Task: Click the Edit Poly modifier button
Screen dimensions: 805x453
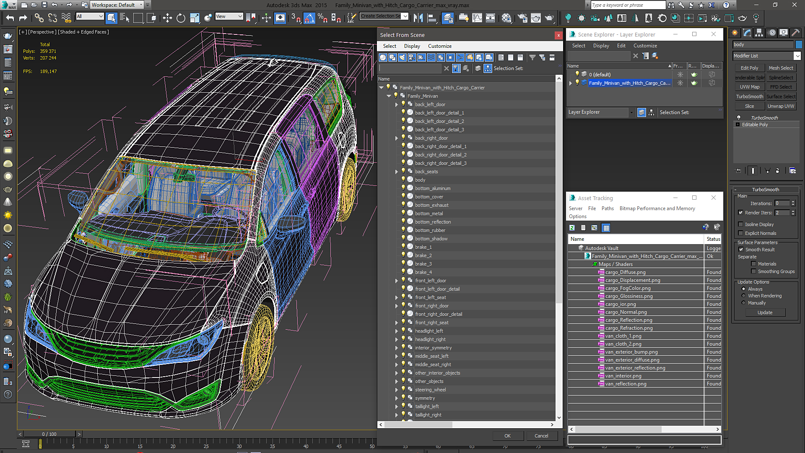Action: [749, 68]
